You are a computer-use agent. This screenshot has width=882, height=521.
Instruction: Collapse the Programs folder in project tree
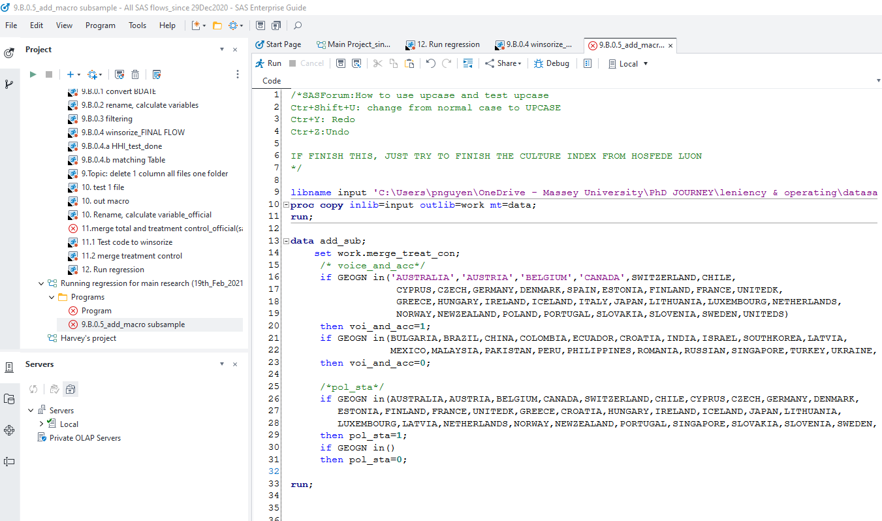point(52,297)
